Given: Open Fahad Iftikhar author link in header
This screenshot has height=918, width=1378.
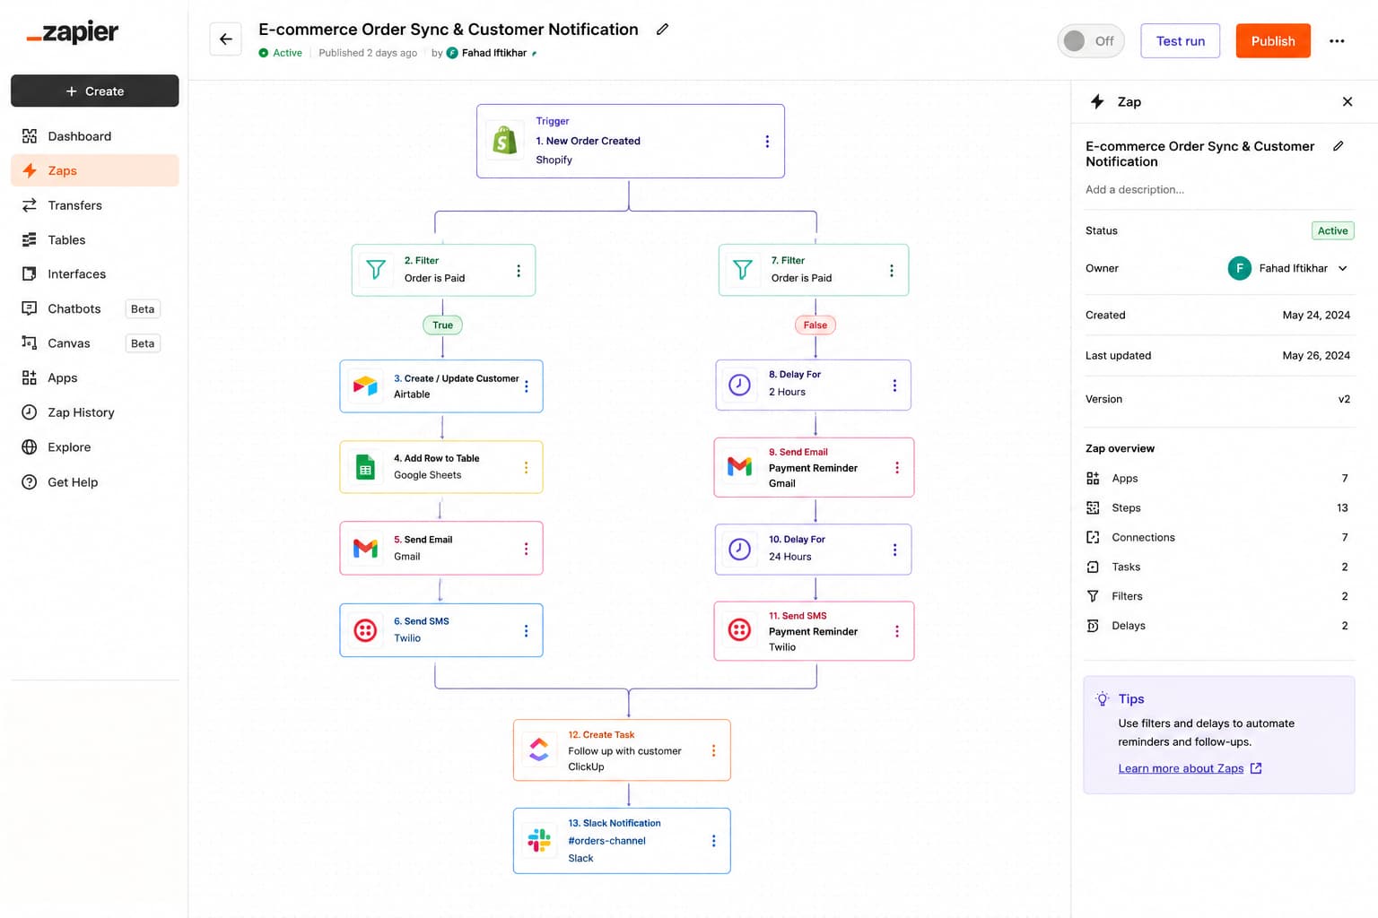Looking at the screenshot, I should coord(493,53).
